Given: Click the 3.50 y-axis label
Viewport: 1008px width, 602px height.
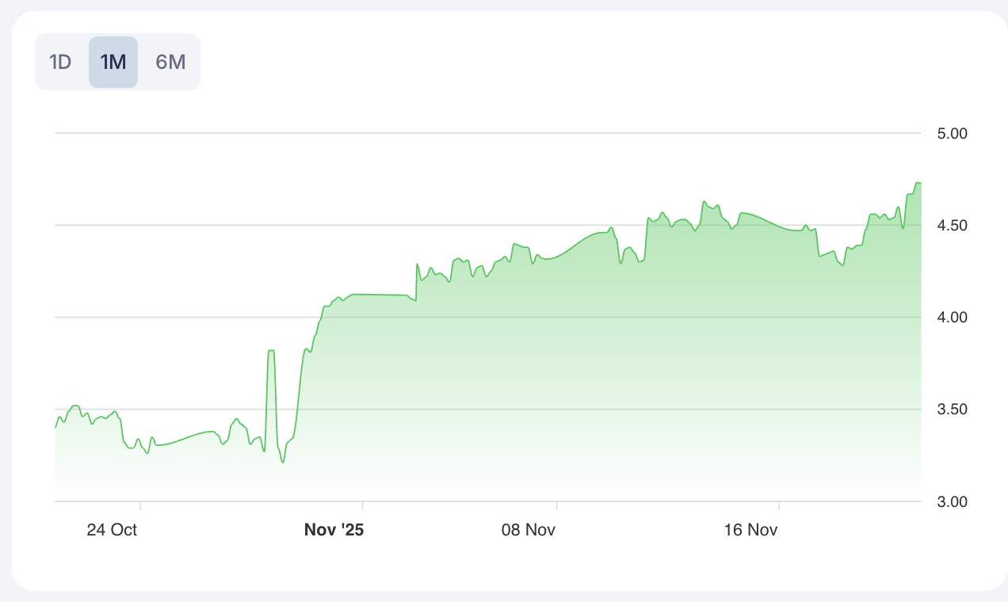Looking at the screenshot, I should pyautogui.click(x=953, y=410).
